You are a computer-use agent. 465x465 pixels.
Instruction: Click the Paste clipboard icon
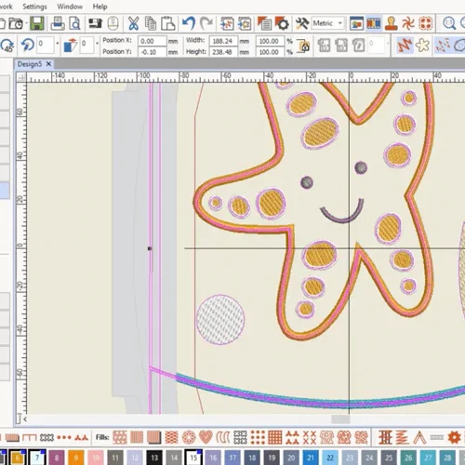point(168,23)
